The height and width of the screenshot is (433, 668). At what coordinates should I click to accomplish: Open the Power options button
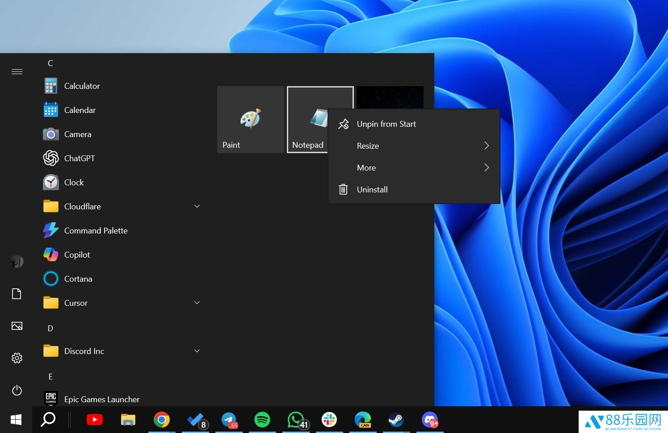[x=17, y=391]
